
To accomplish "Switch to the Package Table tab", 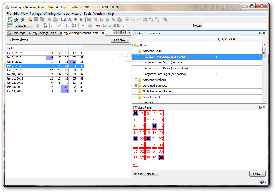I will pos(47,33).
